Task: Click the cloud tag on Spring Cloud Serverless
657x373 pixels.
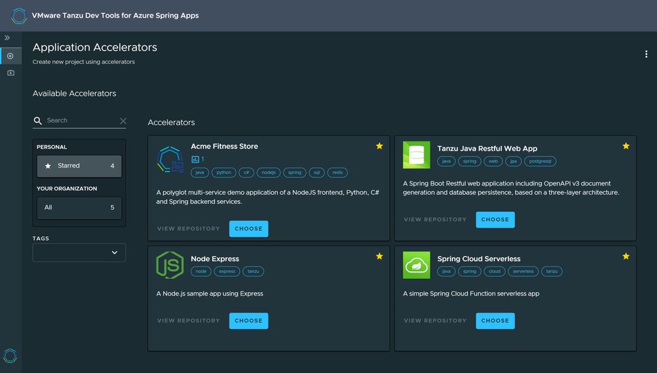Action: tap(495, 272)
